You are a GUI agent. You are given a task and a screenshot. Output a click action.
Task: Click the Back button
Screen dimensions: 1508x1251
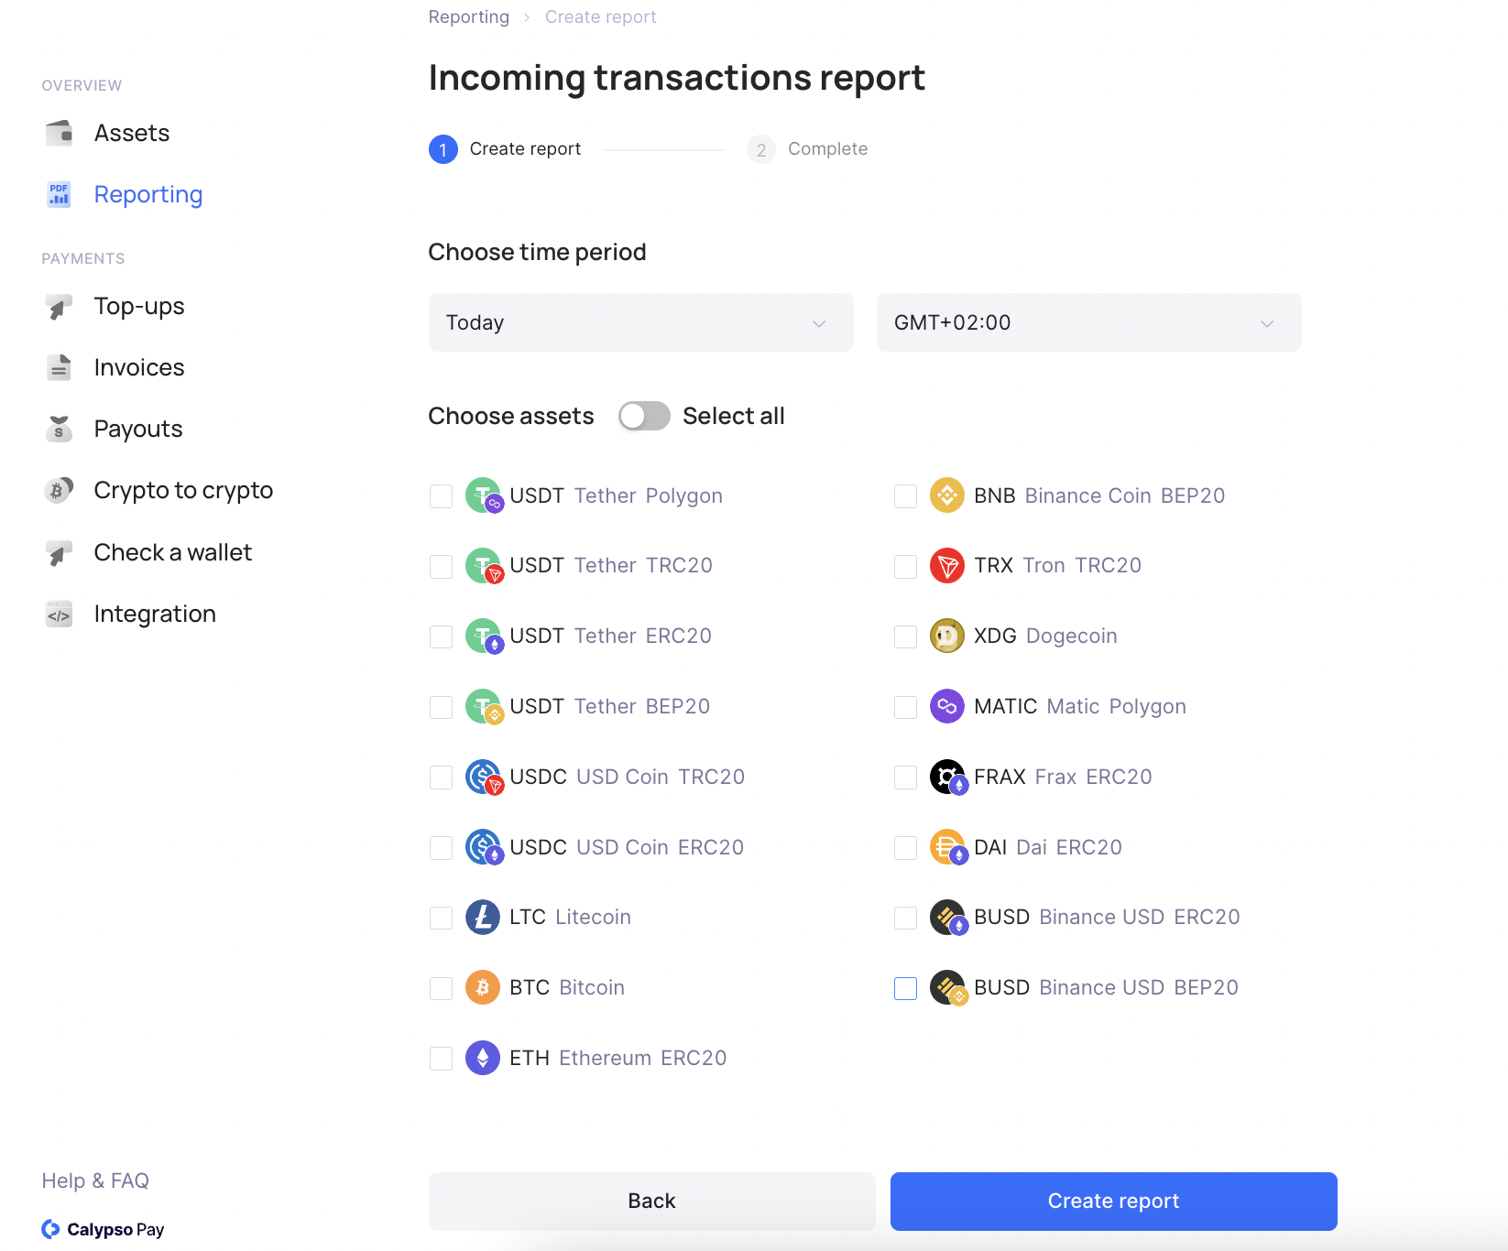(651, 1201)
